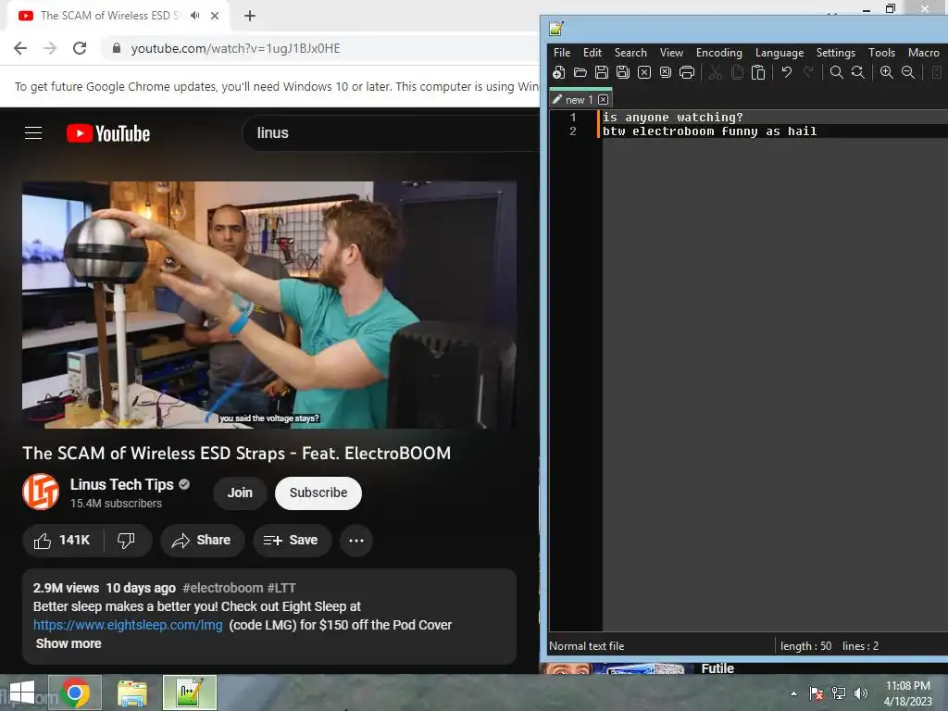The image size is (948, 711).
Task: Click Chrome icon in the taskbar
Action: tap(75, 692)
